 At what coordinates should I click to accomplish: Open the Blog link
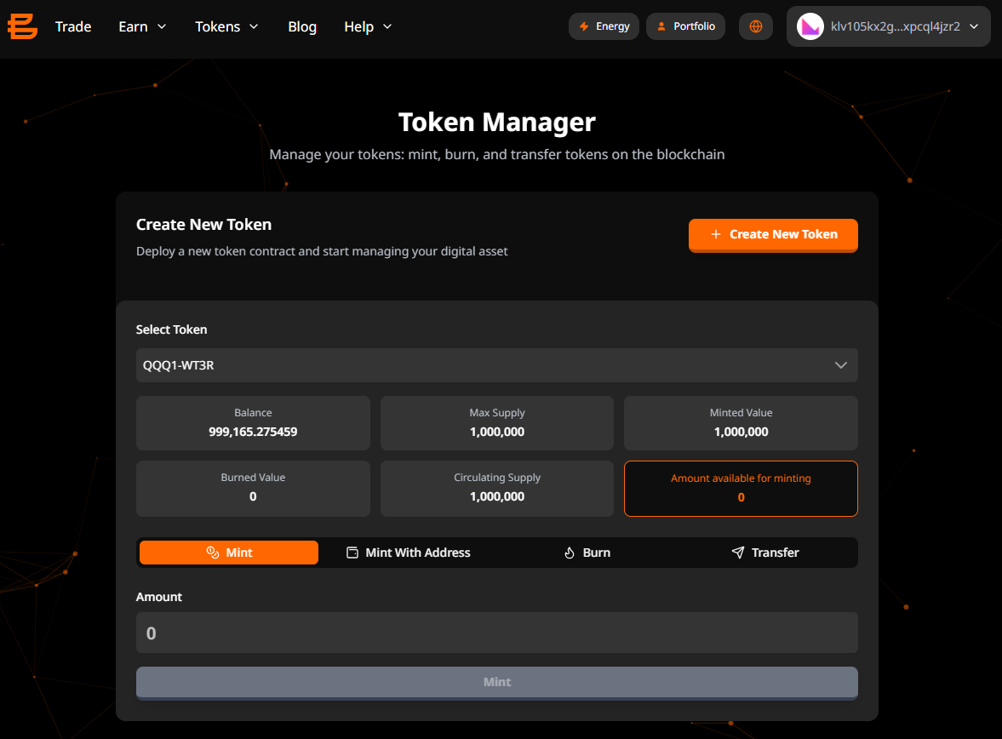[x=302, y=26]
